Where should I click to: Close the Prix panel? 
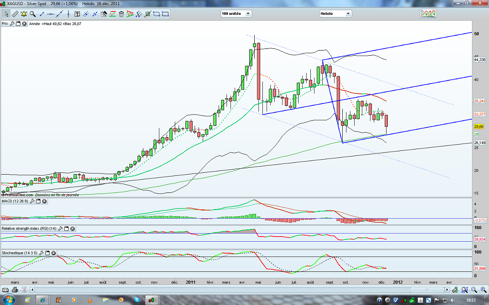click(x=24, y=24)
